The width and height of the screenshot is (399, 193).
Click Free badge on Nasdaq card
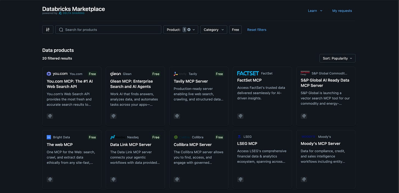156,137
